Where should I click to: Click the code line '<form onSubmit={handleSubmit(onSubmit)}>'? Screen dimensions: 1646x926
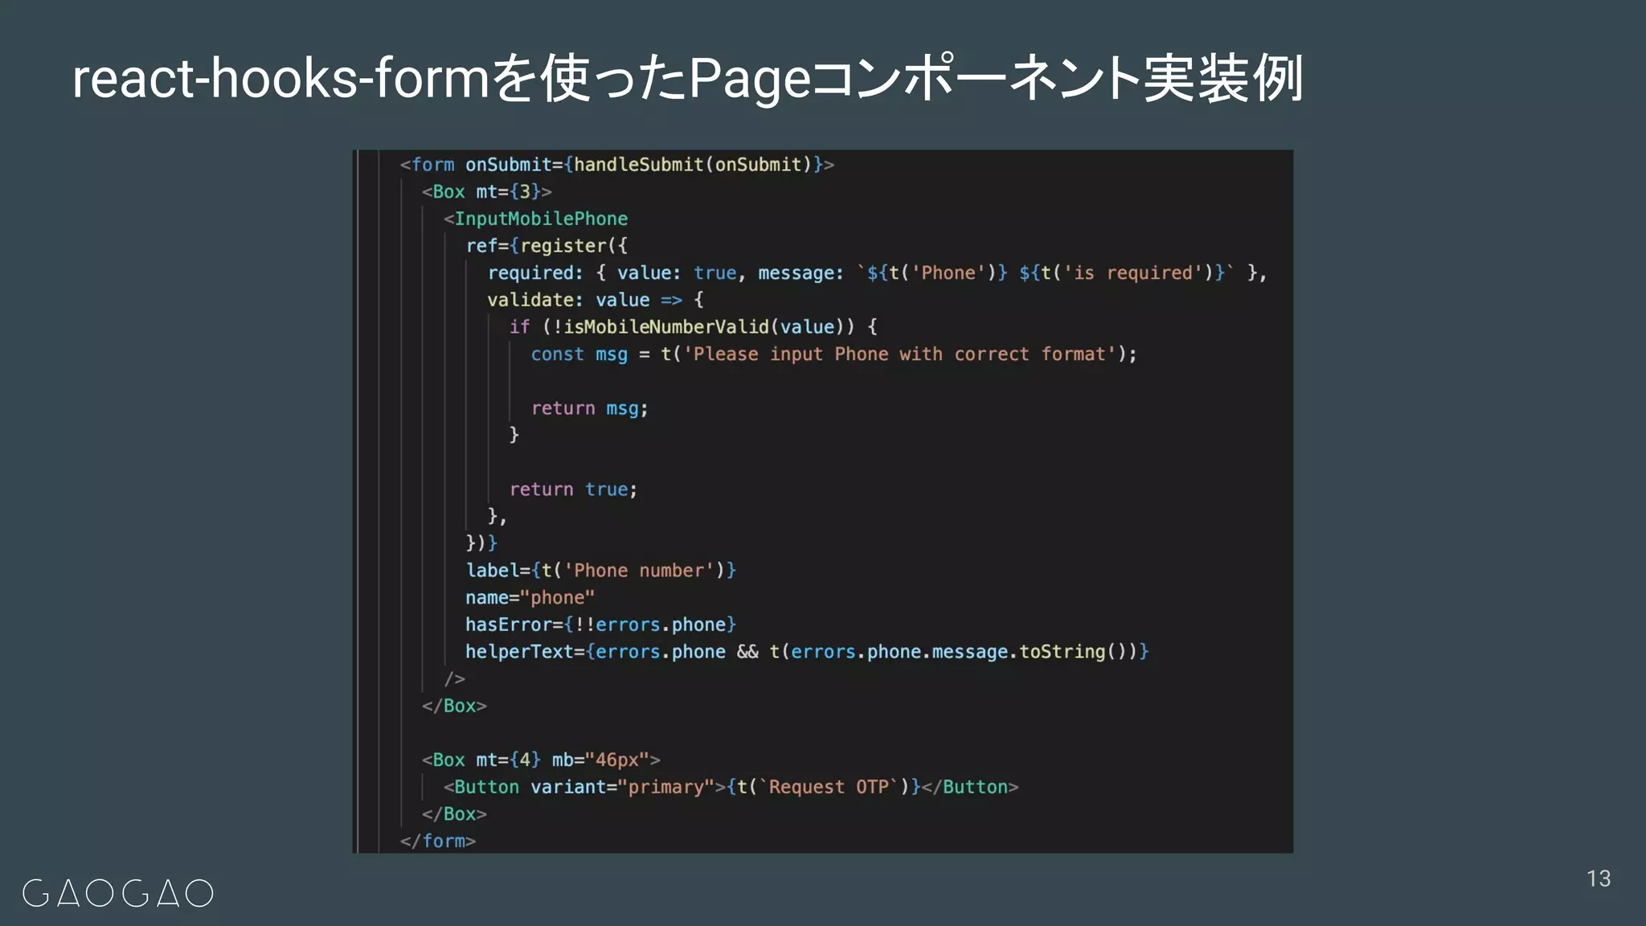point(617,165)
